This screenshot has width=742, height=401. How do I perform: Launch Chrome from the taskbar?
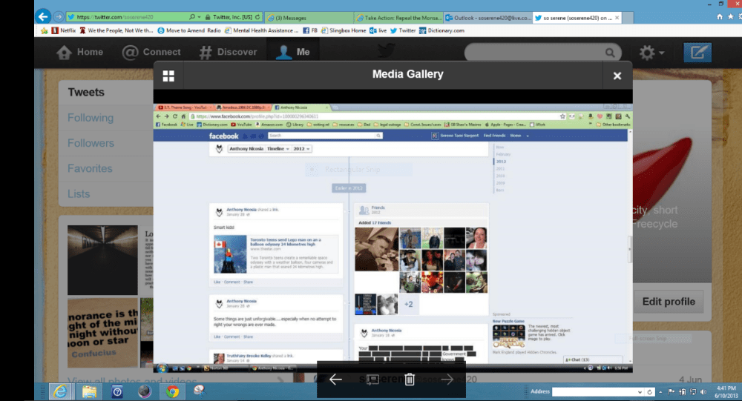click(x=172, y=391)
